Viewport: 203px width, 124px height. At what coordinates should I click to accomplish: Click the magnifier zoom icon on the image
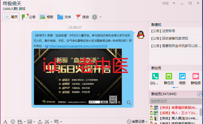tap(129, 103)
